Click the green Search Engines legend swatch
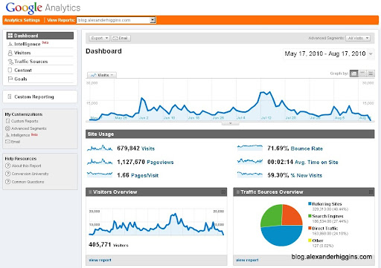Screen dimensions: 381x268 tap(310, 216)
